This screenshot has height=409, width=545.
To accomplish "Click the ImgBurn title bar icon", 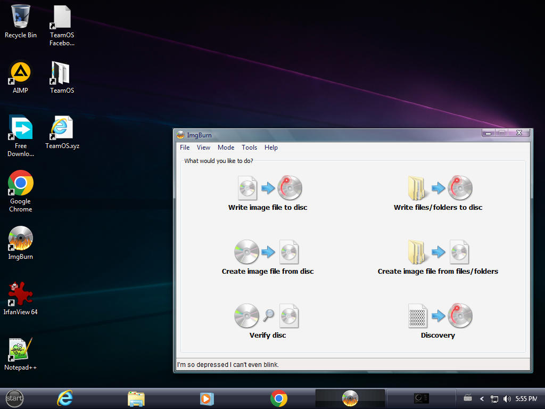I will coord(180,135).
